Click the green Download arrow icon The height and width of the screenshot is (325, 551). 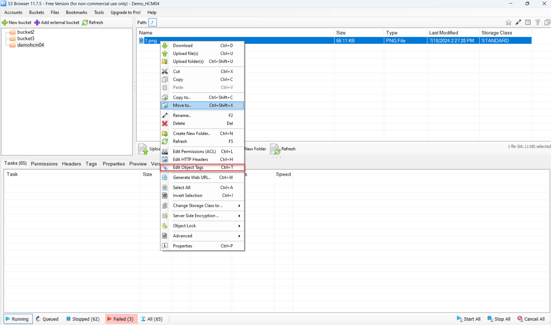coord(165,46)
